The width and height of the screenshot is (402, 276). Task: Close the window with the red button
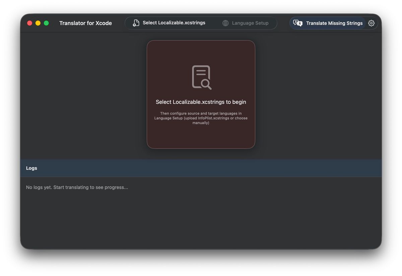click(x=29, y=23)
